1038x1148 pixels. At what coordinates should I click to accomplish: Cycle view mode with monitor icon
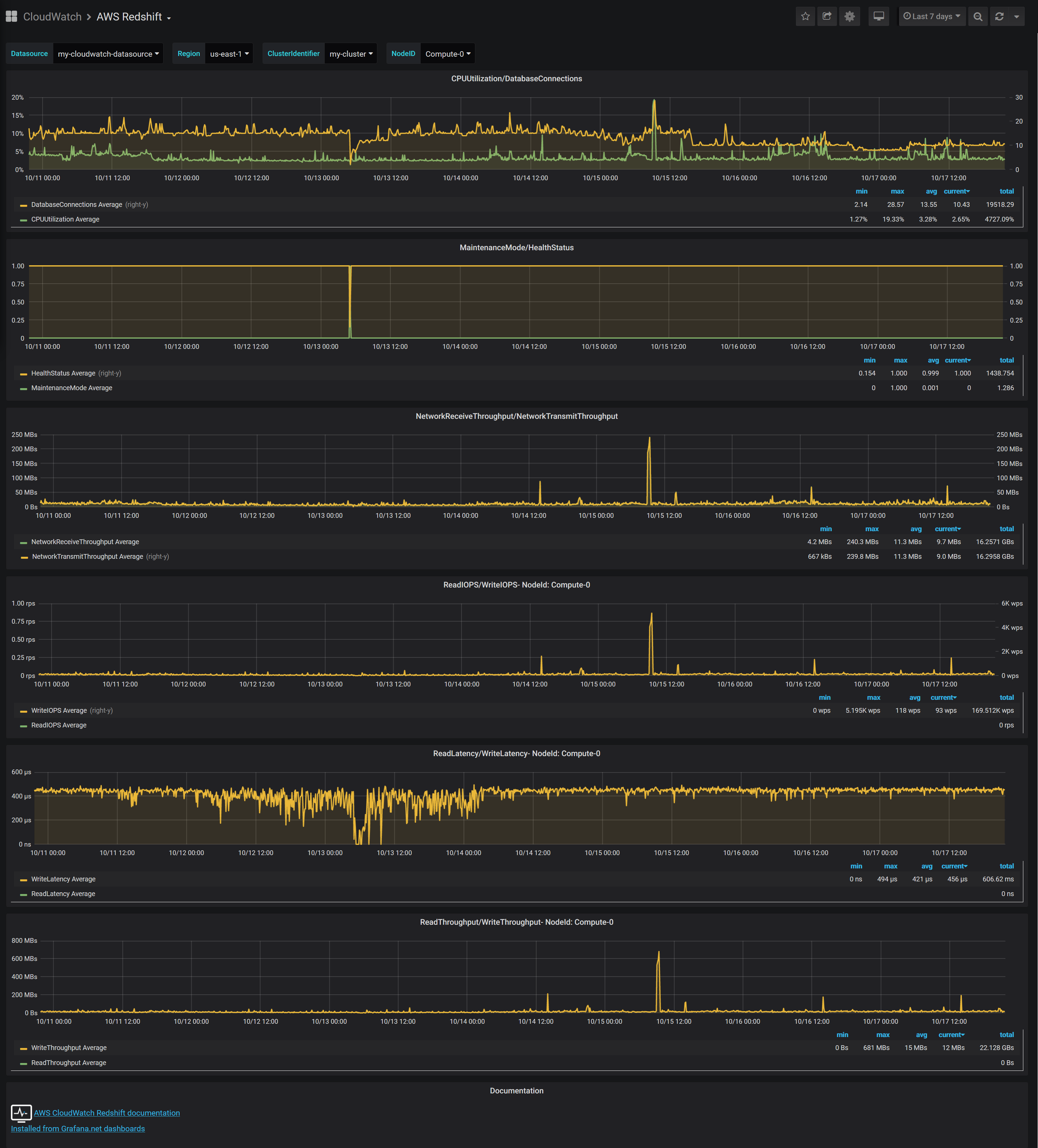click(x=879, y=16)
